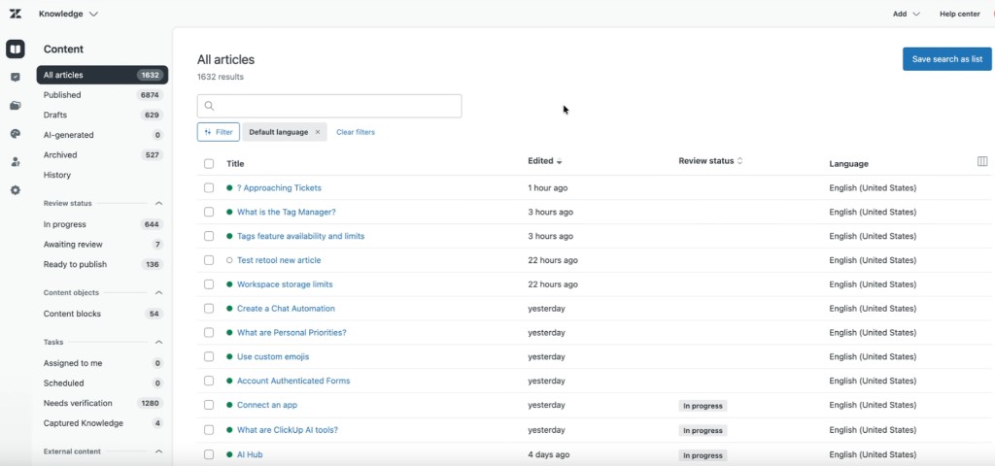Check the 'Use custom emojis' checkbox

tap(209, 356)
